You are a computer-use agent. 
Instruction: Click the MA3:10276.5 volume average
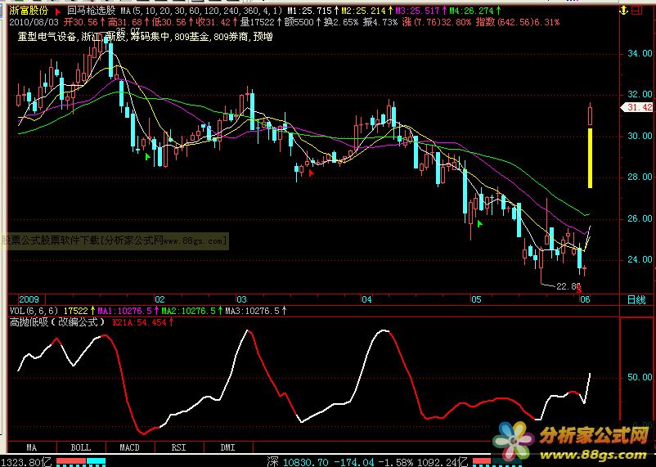[x=252, y=311]
